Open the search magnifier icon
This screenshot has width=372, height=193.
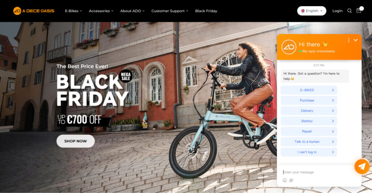[x=349, y=11]
